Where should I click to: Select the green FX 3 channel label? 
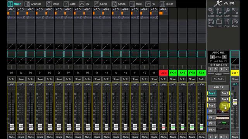192,73
